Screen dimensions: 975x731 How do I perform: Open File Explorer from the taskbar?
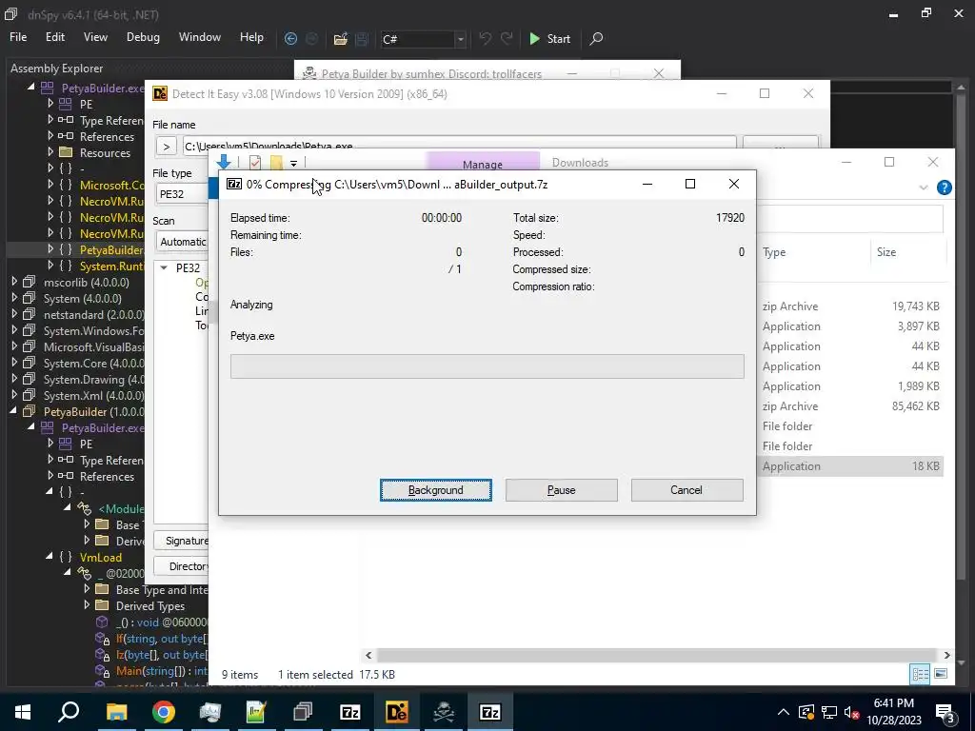116,712
